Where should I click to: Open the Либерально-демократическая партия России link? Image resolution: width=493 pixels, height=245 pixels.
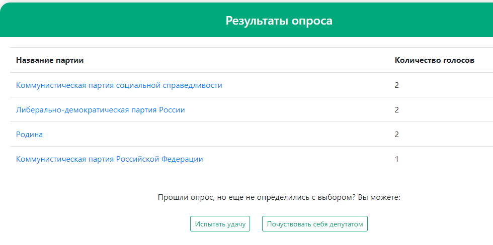click(x=100, y=110)
